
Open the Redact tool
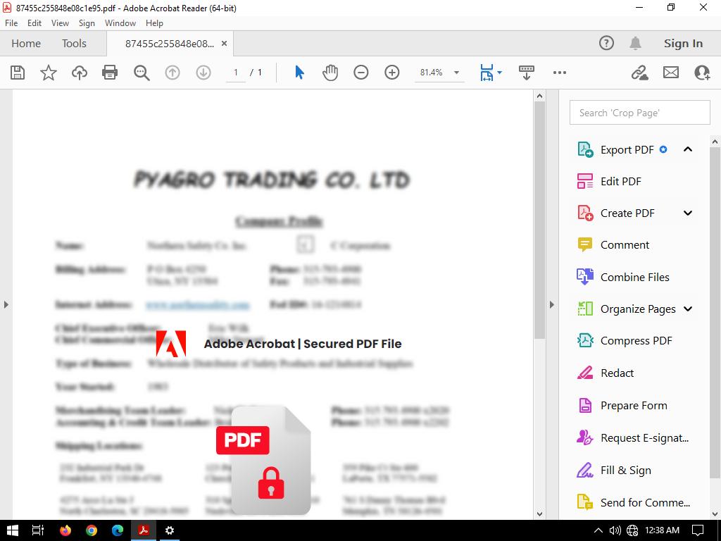point(617,373)
